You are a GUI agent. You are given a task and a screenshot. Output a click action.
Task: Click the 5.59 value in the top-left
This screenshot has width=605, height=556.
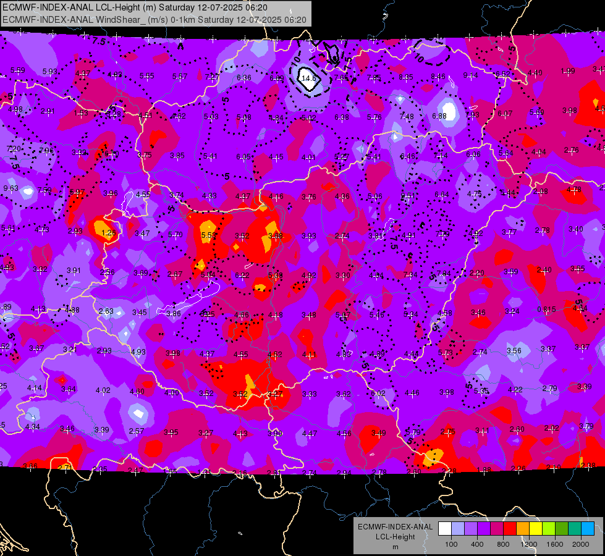(18, 70)
